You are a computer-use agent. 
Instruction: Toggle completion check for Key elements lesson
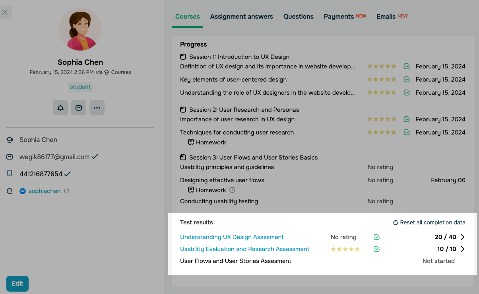[x=407, y=80]
